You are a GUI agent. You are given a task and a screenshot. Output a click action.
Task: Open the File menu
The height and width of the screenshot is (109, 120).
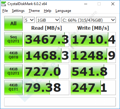tap(5, 11)
